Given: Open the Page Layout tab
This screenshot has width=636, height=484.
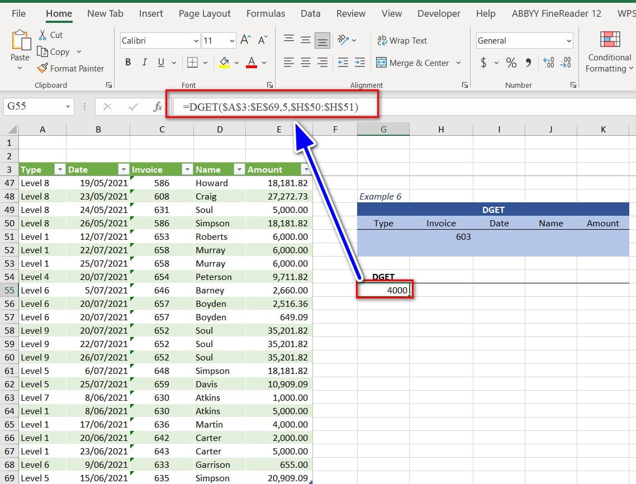Looking at the screenshot, I should pos(204,13).
